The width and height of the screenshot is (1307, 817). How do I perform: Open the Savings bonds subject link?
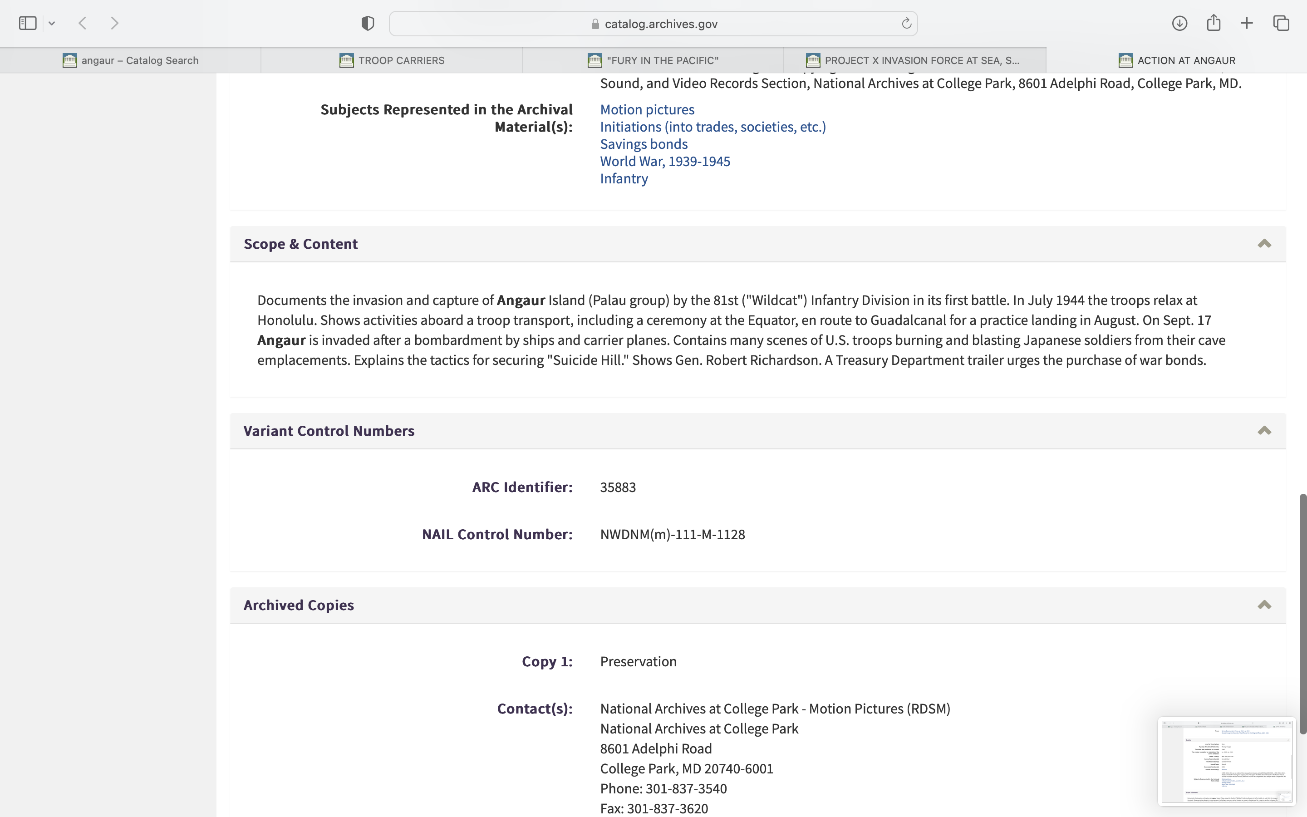pyautogui.click(x=644, y=144)
